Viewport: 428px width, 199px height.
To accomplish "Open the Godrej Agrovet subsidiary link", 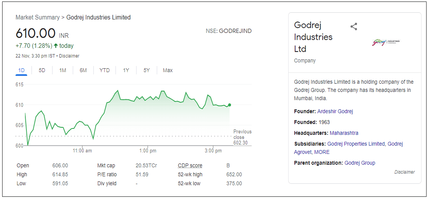I will point(348,148).
